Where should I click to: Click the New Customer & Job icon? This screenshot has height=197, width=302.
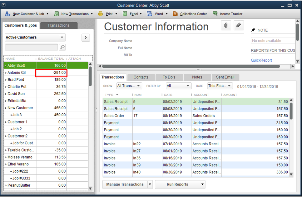[x=7, y=14]
